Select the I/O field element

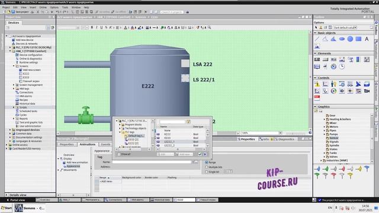coord(317,59)
